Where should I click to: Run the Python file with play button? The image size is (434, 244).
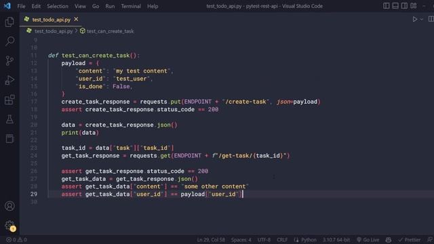[414, 19]
